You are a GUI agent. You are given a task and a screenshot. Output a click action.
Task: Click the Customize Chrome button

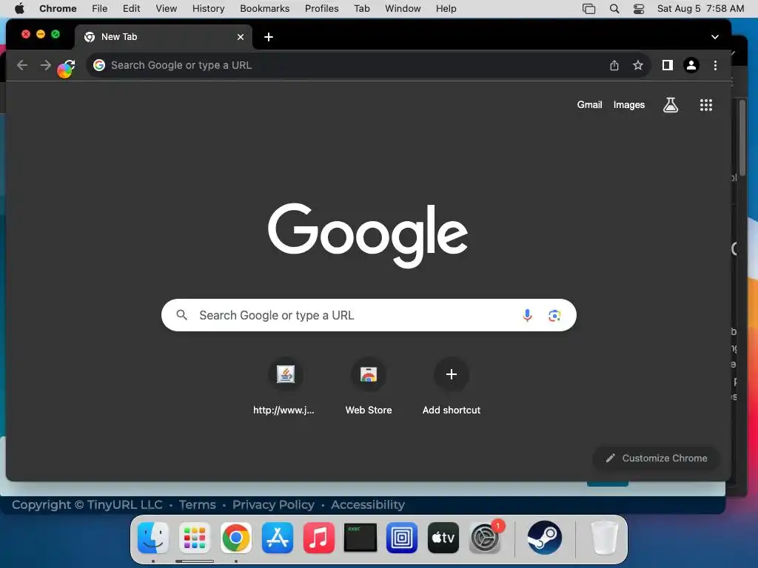click(657, 458)
